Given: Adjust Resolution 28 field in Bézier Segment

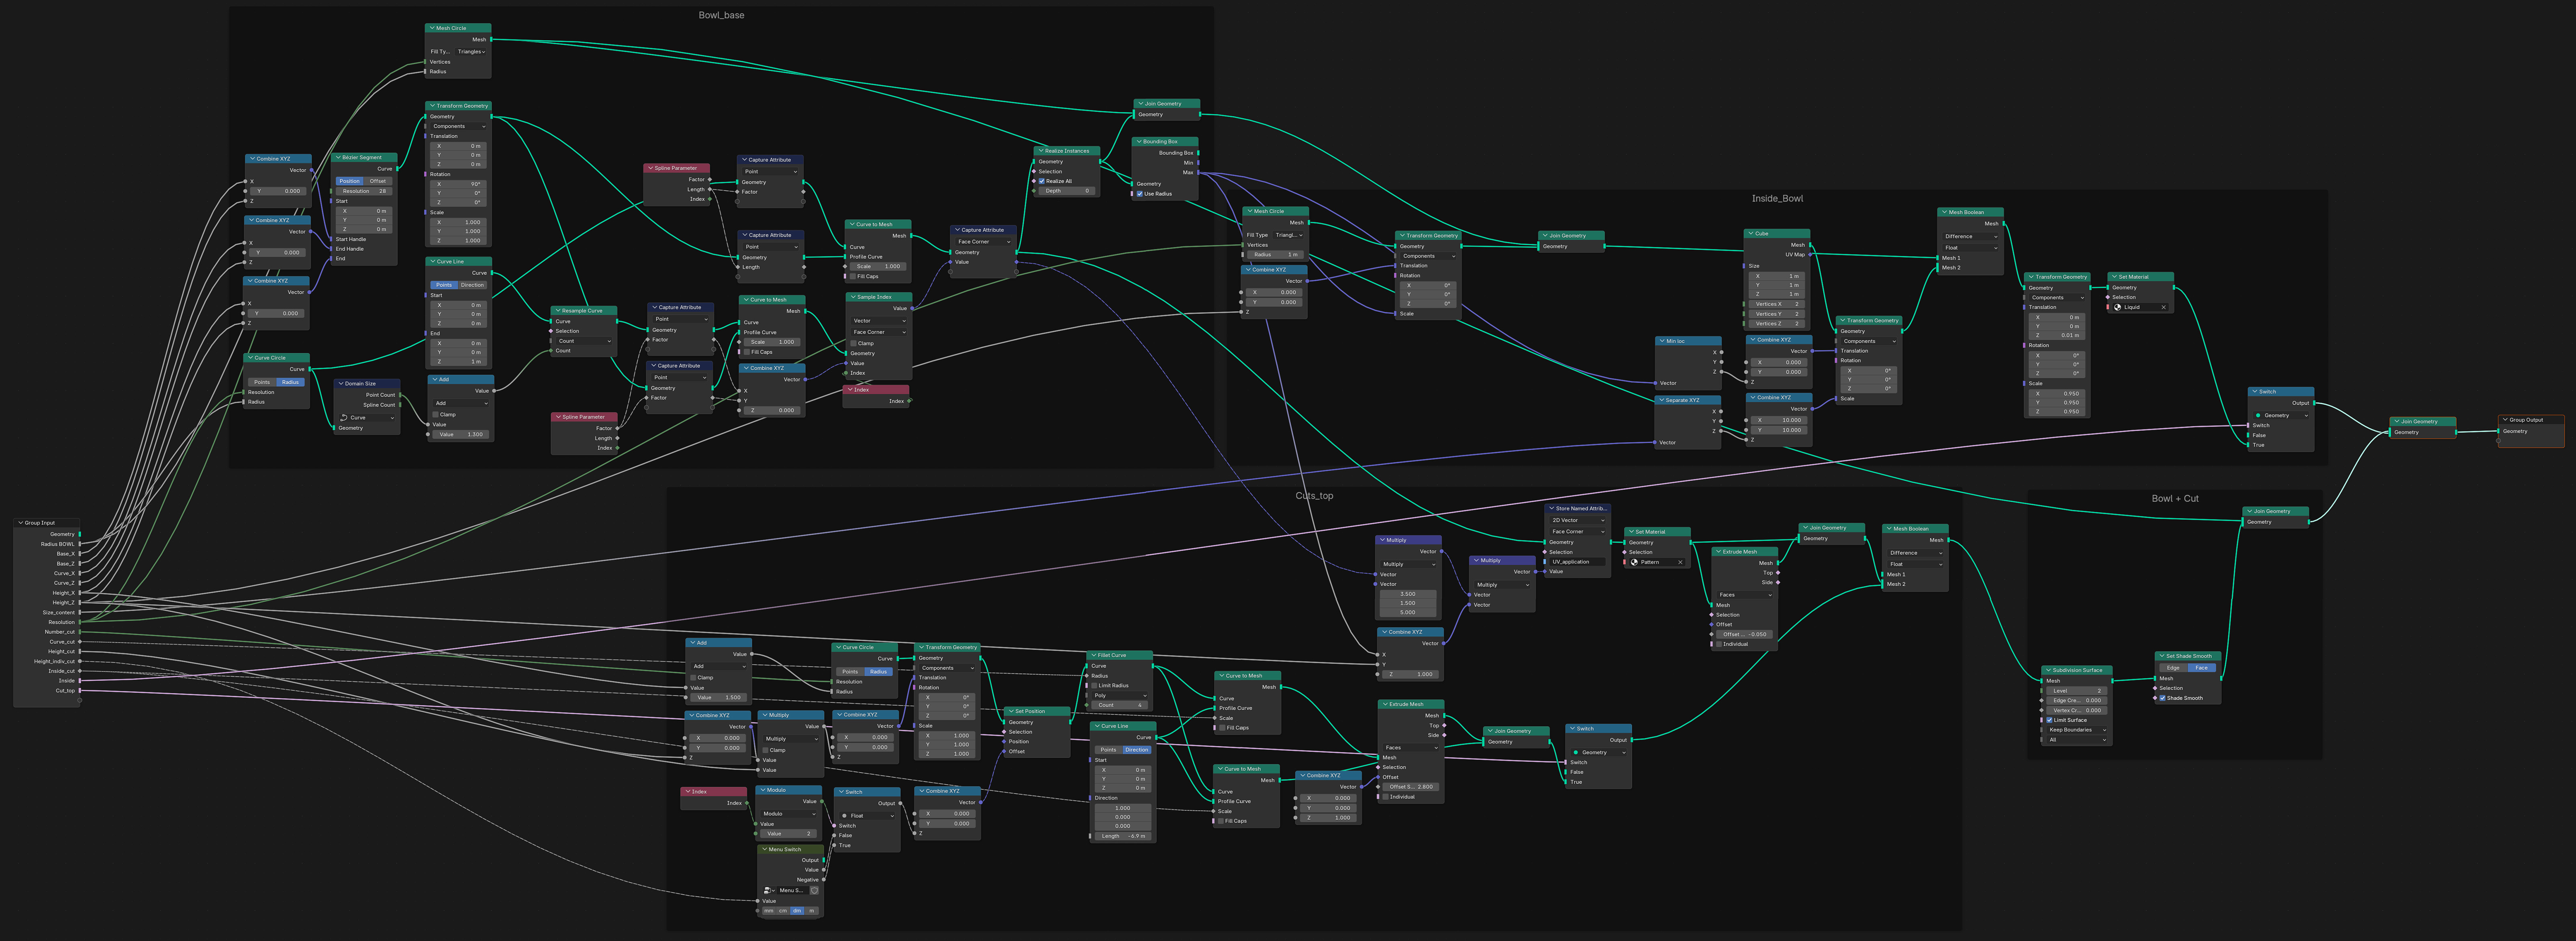Looking at the screenshot, I should pos(364,191).
